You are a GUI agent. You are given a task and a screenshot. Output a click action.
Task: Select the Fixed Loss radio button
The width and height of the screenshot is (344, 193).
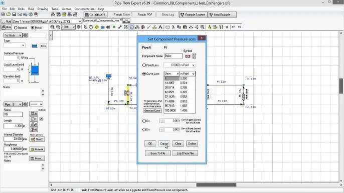tap(144, 65)
